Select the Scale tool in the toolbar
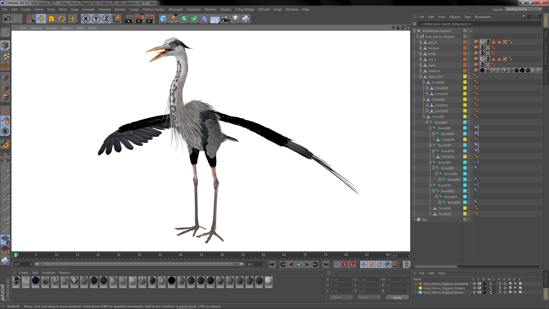This screenshot has height=309, width=549. 51,19
